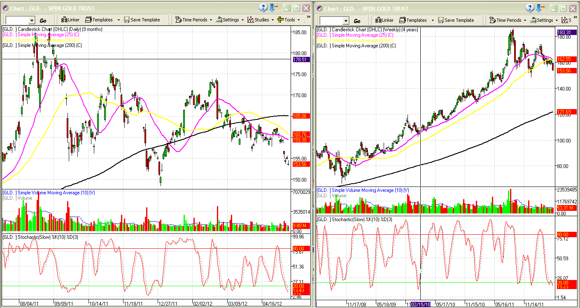
Task: Open Templates menu in the weekly chart toolbar
Action: [416, 20]
